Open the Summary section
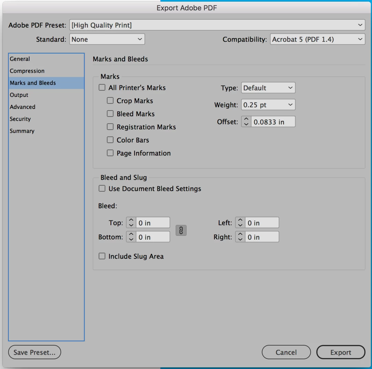 pyautogui.click(x=46, y=131)
